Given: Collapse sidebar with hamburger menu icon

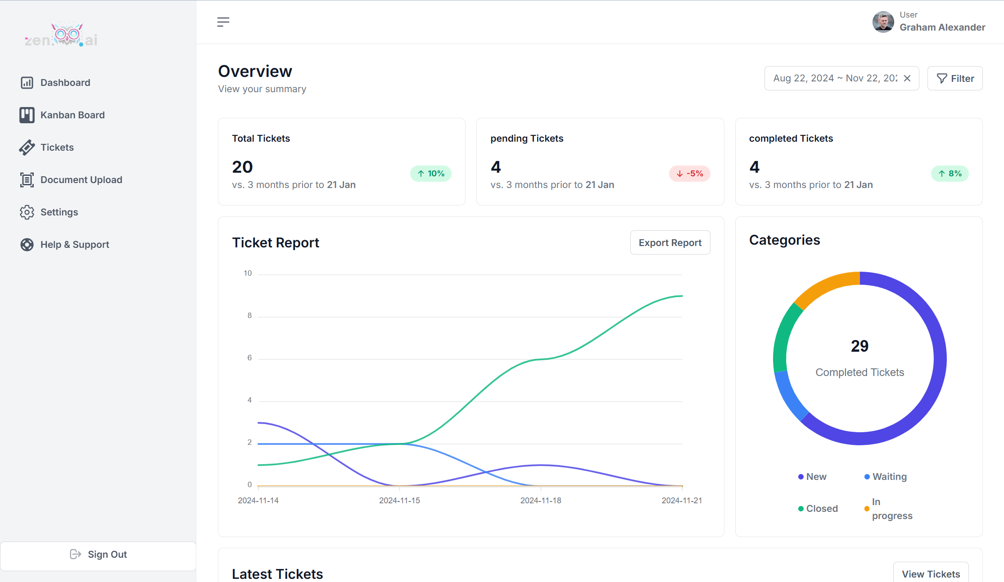Looking at the screenshot, I should pos(223,22).
